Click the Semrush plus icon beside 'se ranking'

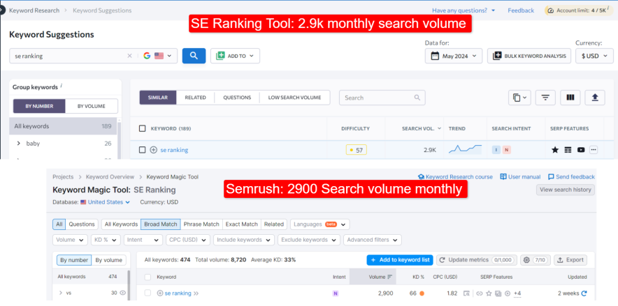[x=160, y=293]
